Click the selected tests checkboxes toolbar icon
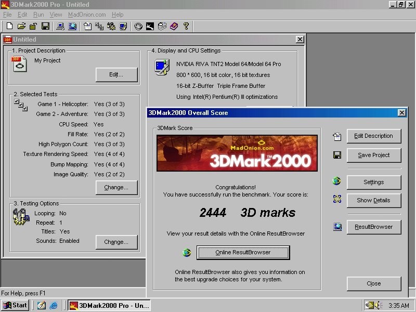The image size is (416, 312). (99, 26)
